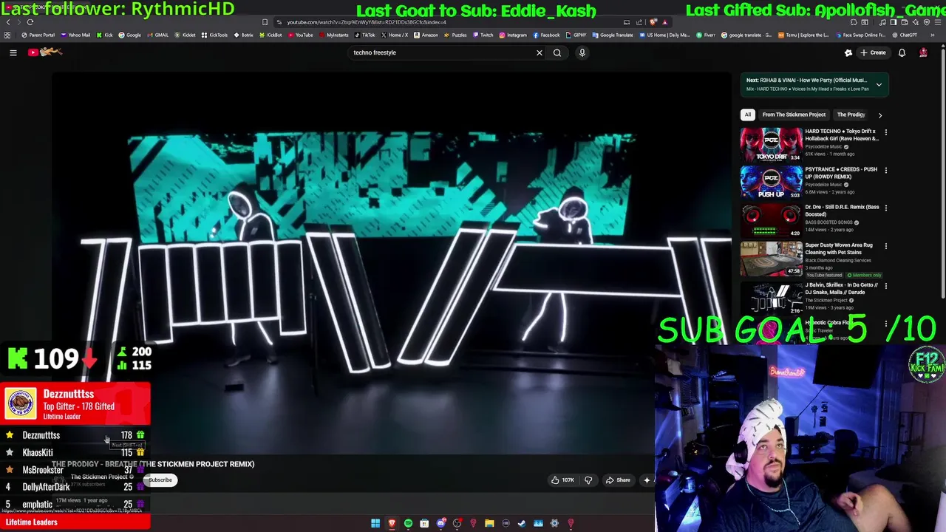
Task: Open the Twitch bookmark
Action: coord(483,35)
